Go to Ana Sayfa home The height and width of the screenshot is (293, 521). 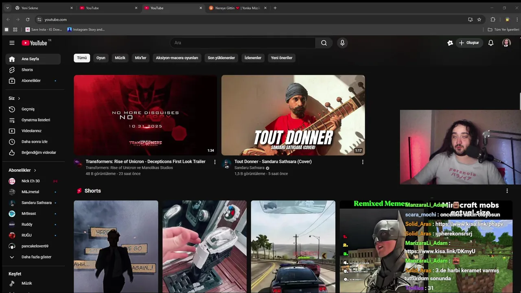(33, 59)
